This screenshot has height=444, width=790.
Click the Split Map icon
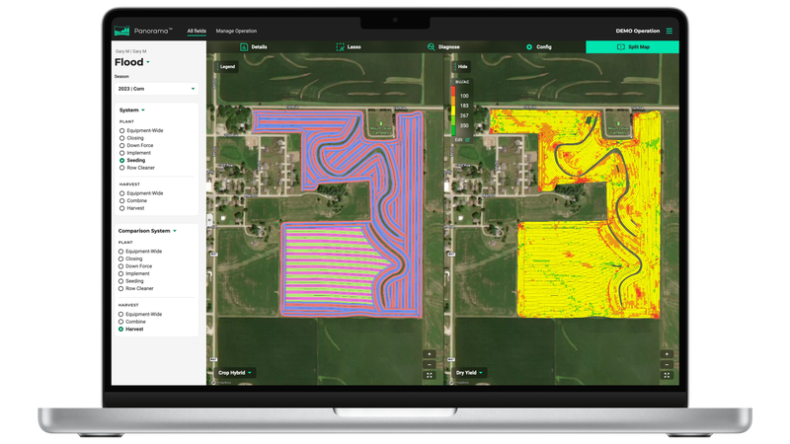point(621,46)
